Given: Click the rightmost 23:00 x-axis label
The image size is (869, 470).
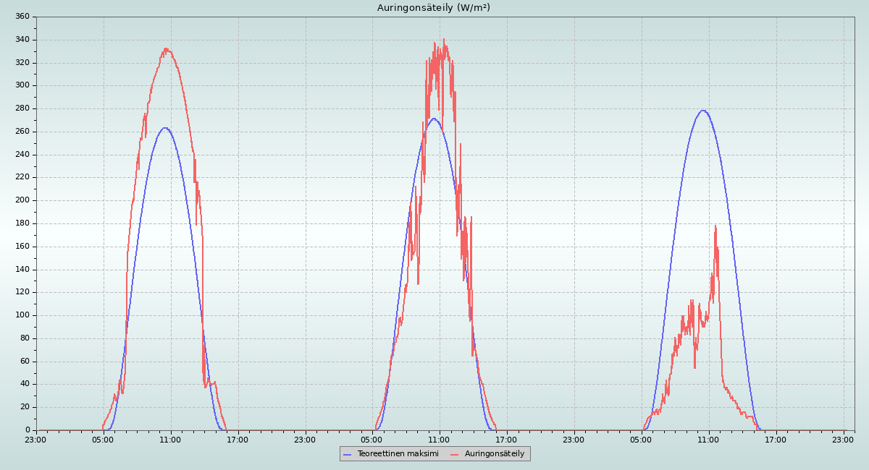Looking at the screenshot, I should [x=843, y=440].
